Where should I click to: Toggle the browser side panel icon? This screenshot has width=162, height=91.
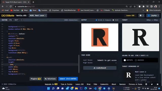coord(151,7)
